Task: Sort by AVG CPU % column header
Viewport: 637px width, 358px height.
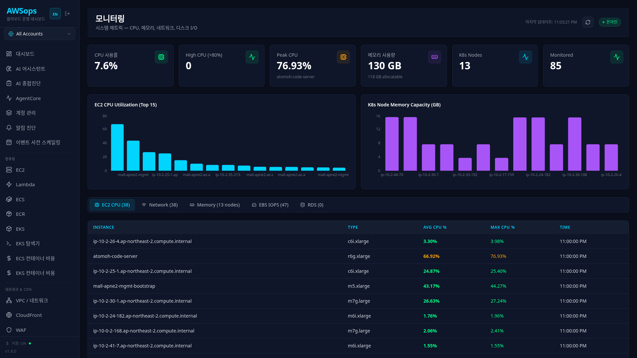Action: (435, 227)
